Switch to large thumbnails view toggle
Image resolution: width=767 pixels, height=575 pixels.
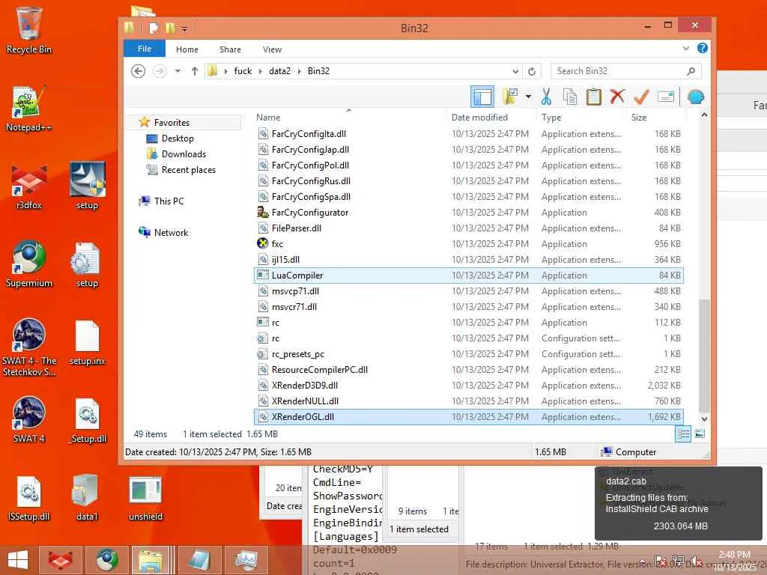pyautogui.click(x=700, y=433)
